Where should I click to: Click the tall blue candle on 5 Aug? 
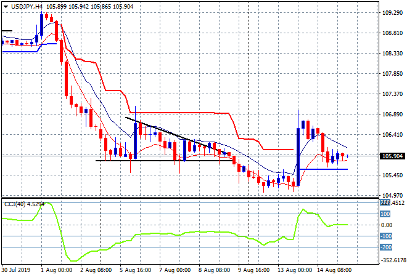(134, 141)
